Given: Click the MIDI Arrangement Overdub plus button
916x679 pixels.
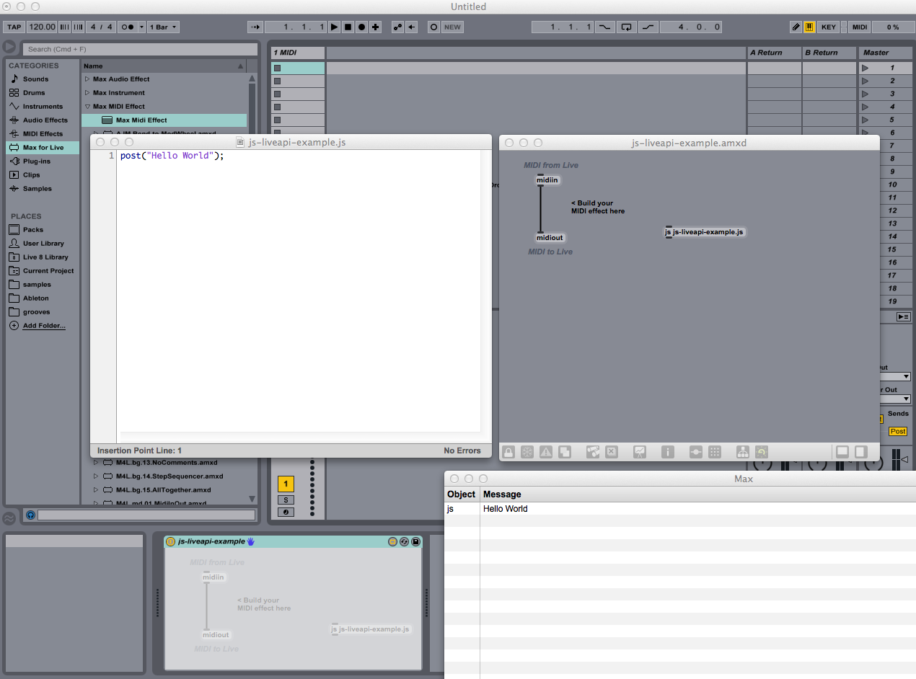Looking at the screenshot, I should point(376,27).
